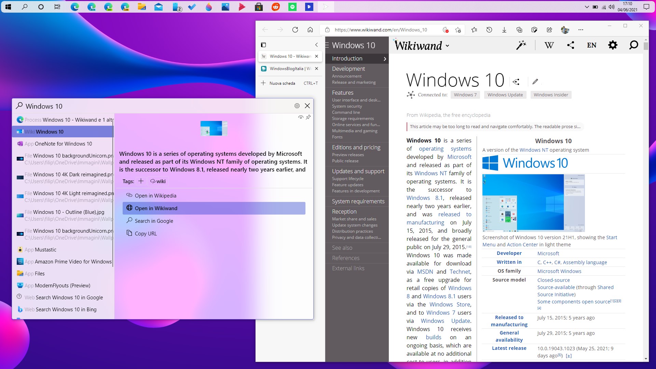
Task: Click the Wikiwand magic wand icon
Action: click(x=521, y=45)
